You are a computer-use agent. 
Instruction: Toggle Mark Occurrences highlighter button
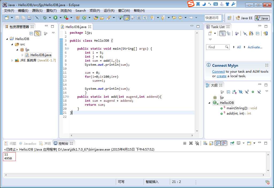coord(127,18)
